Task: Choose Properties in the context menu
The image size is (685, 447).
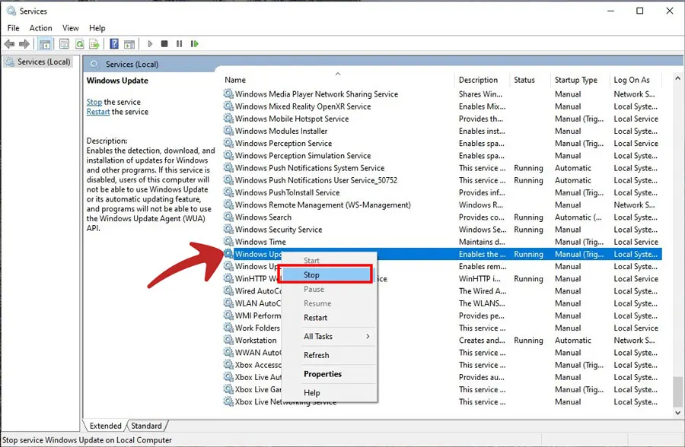Action: pyautogui.click(x=330, y=374)
